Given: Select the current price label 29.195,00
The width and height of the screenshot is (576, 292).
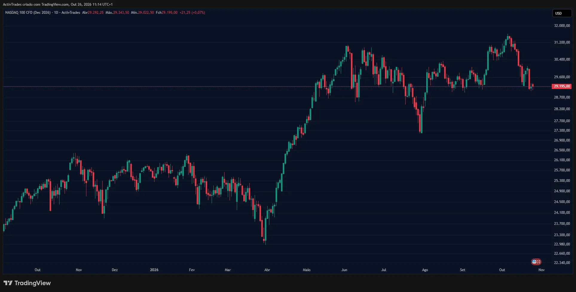Looking at the screenshot, I should [562, 86].
